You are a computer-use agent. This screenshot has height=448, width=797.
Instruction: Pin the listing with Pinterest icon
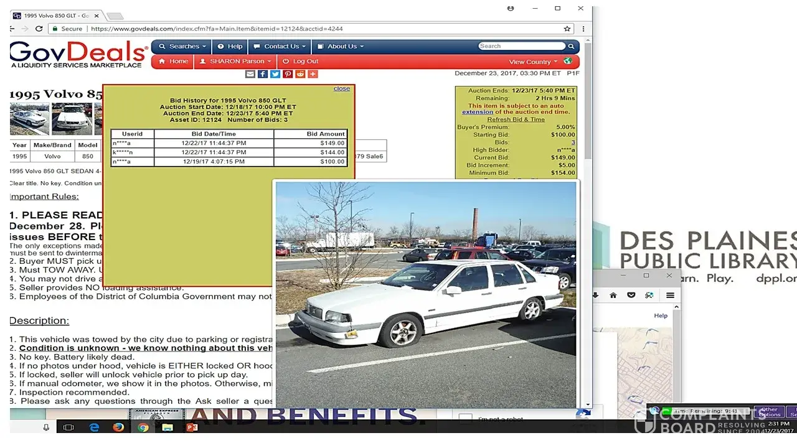coord(288,74)
